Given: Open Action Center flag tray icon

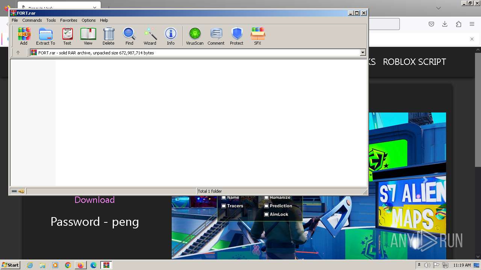Looking at the screenshot, I should pyautogui.click(x=436, y=265).
